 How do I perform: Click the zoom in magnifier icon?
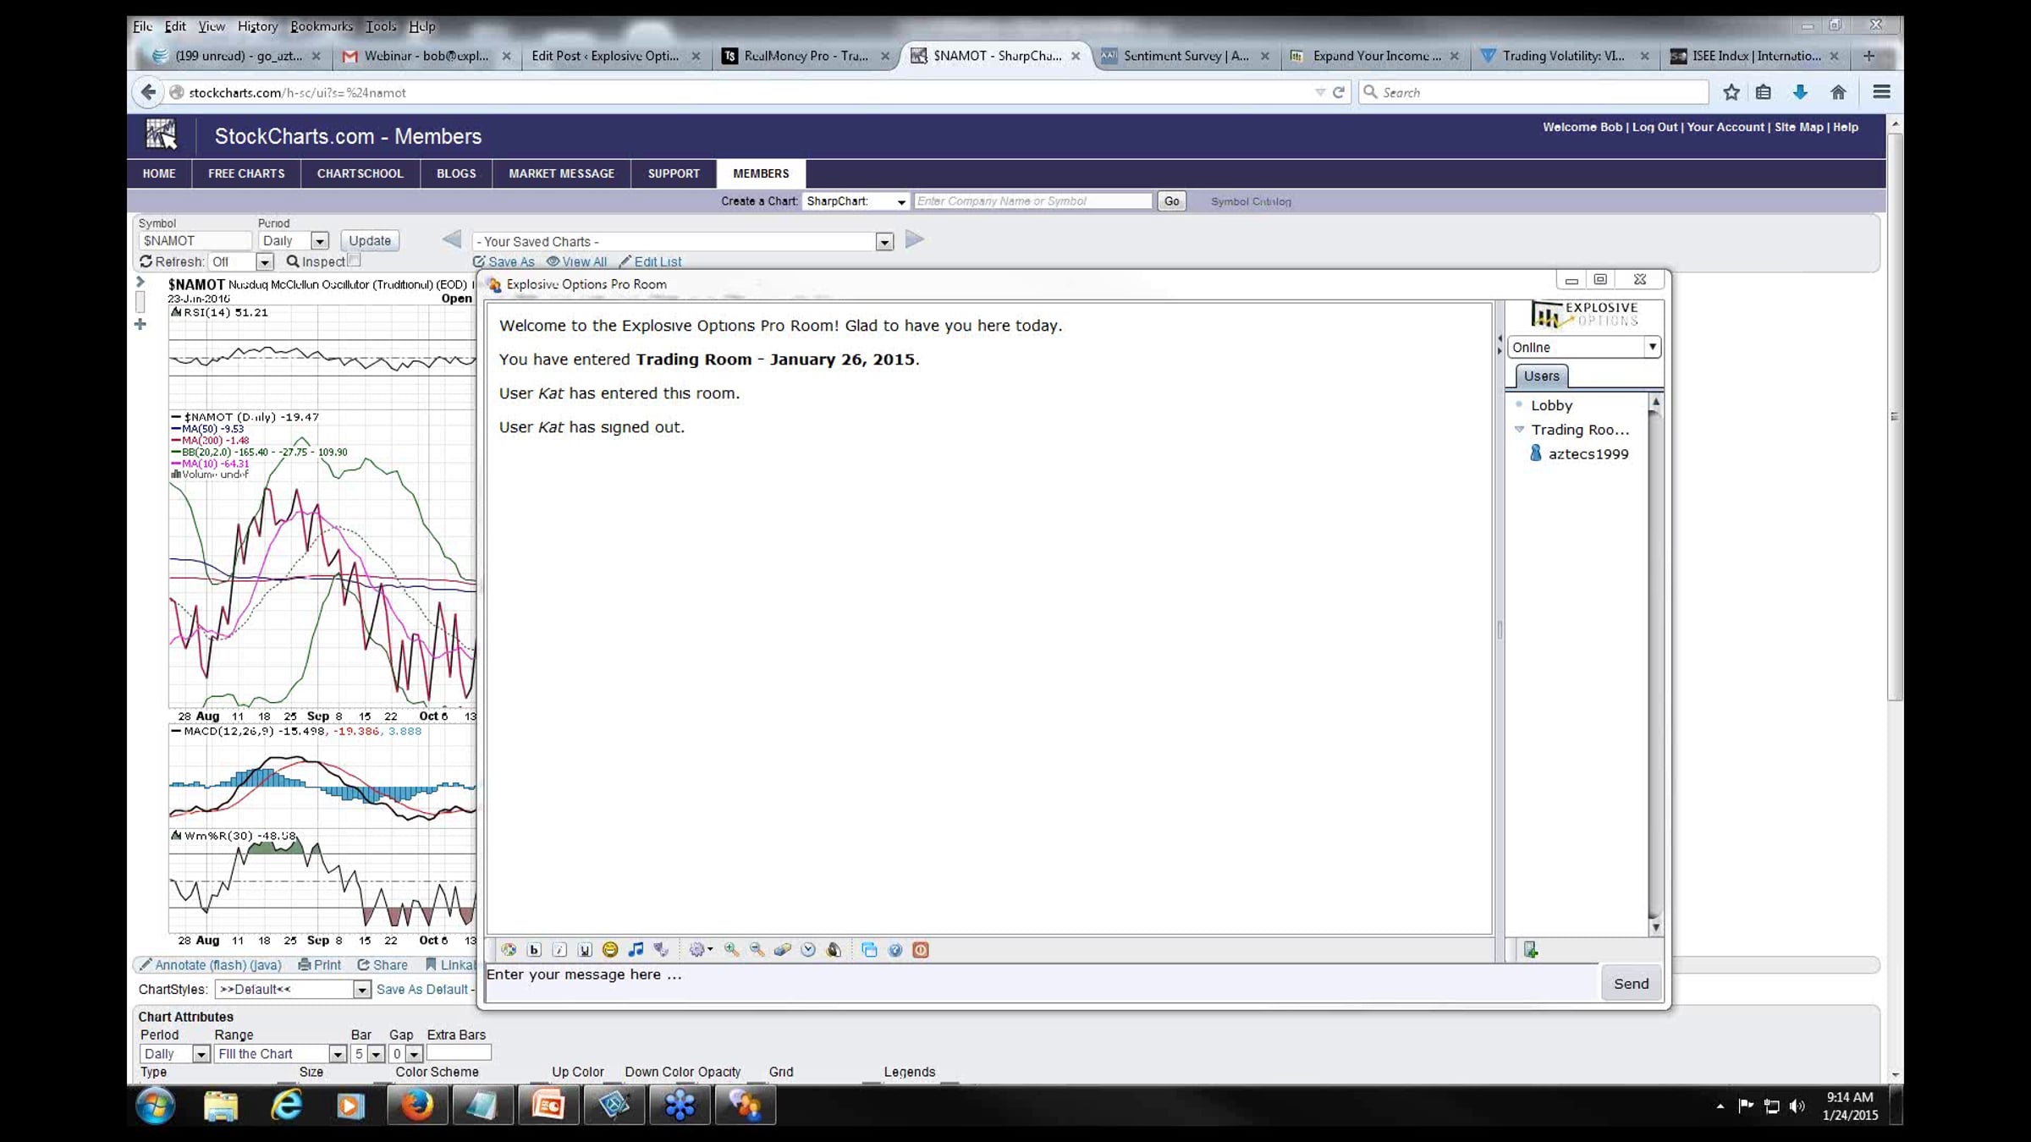(x=732, y=950)
